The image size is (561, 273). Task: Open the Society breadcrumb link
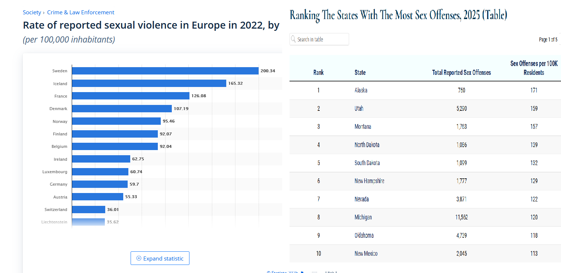[x=32, y=12]
